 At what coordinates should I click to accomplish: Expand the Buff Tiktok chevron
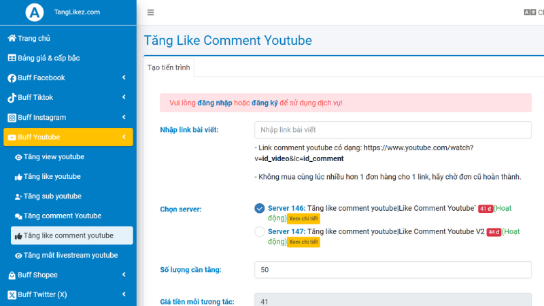(124, 97)
